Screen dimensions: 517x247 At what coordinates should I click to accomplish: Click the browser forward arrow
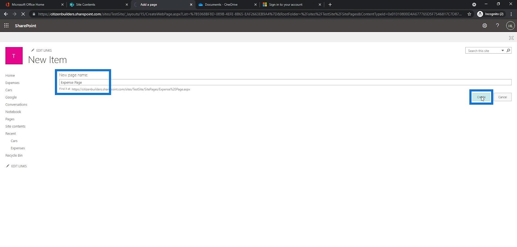(15, 14)
